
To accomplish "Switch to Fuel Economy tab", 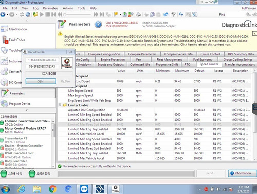I will tap(203, 60).
